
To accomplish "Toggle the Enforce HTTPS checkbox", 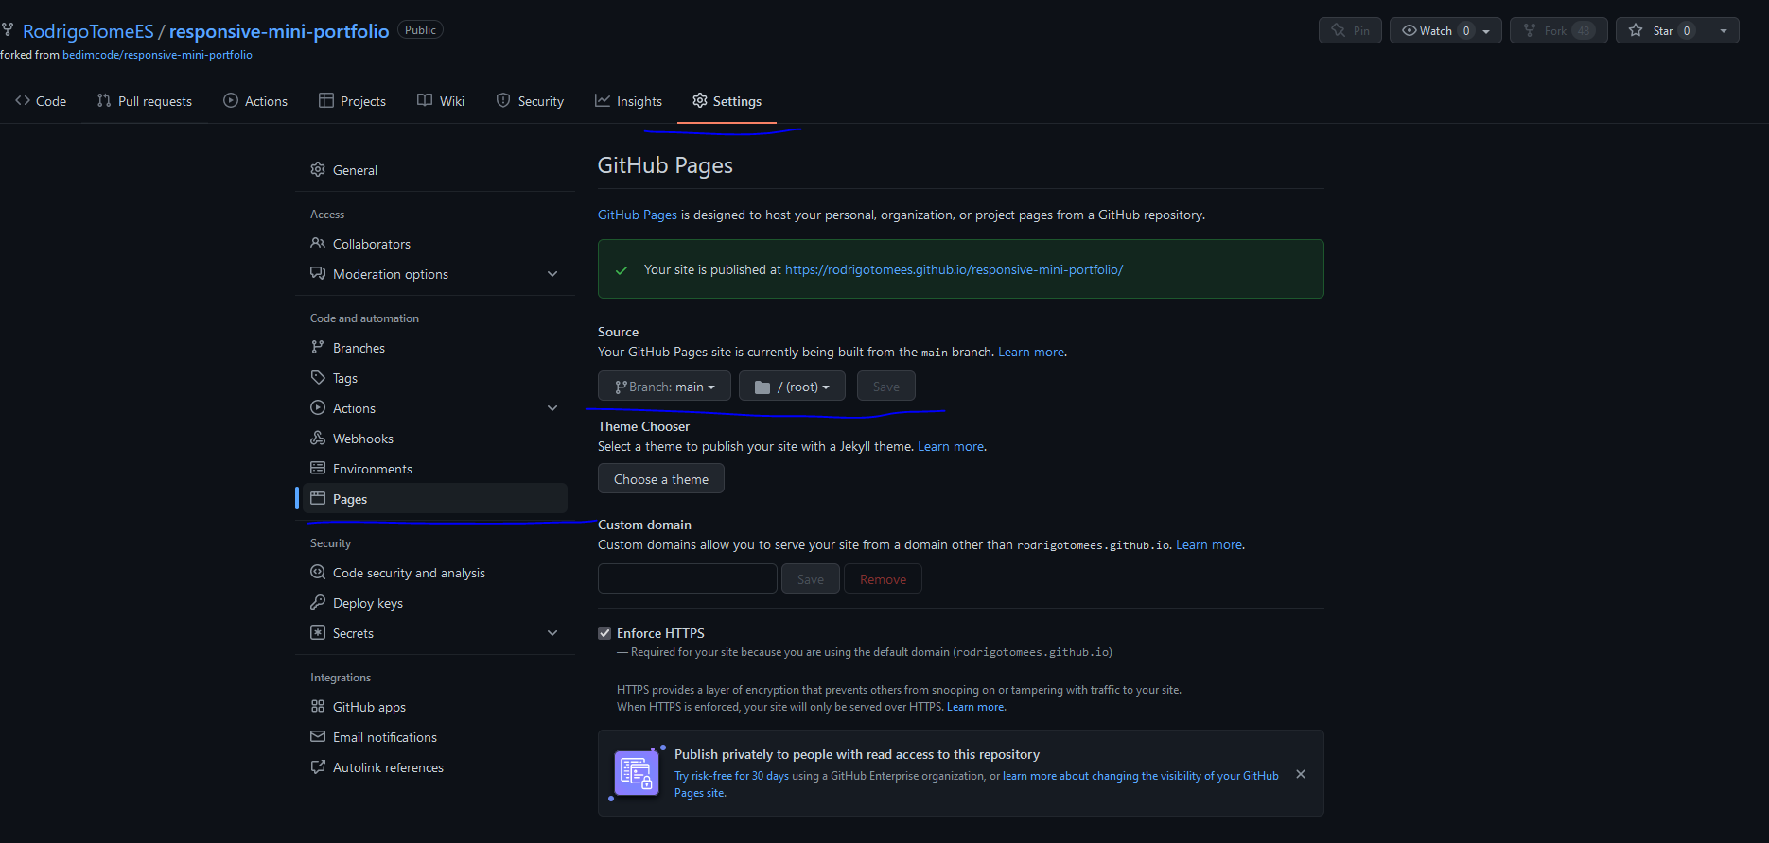I will pyautogui.click(x=604, y=633).
